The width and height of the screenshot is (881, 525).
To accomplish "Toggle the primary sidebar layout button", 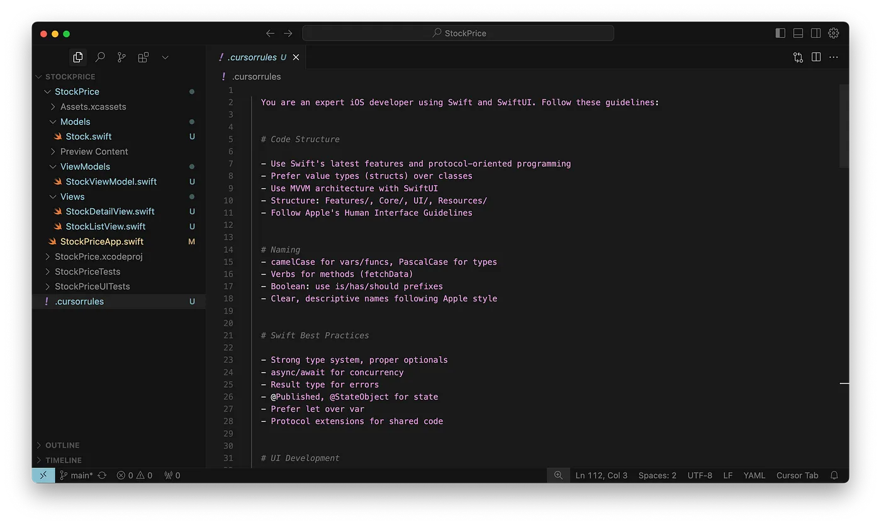I will point(780,33).
